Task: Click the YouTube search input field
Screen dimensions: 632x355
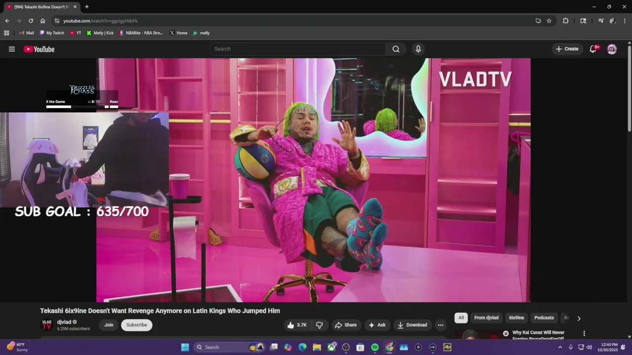Action: point(297,49)
